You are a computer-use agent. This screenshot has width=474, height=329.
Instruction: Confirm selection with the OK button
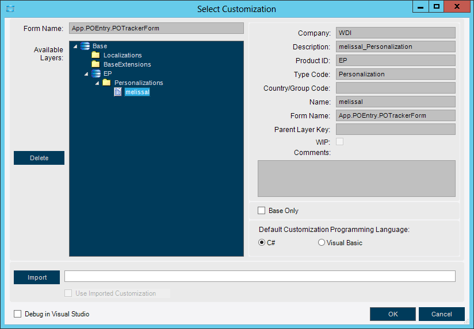click(393, 314)
